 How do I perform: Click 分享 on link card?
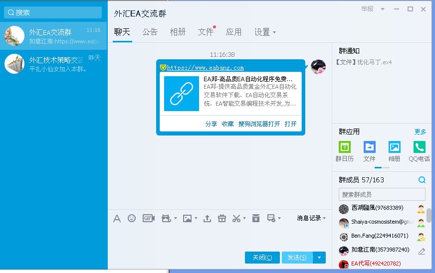(x=211, y=124)
